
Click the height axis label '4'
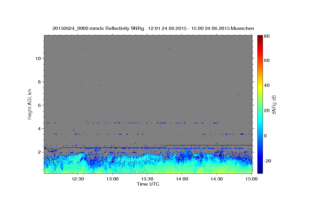point(40,128)
